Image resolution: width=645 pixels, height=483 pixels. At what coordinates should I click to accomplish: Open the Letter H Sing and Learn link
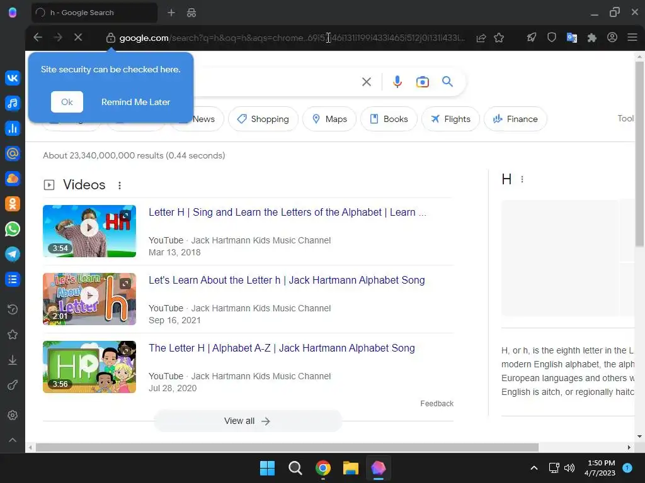[x=287, y=213]
